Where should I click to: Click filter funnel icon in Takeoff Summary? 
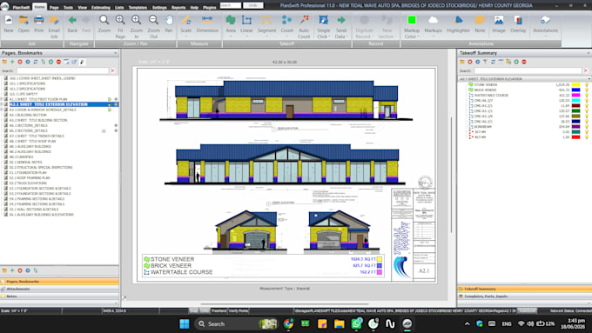point(485,62)
